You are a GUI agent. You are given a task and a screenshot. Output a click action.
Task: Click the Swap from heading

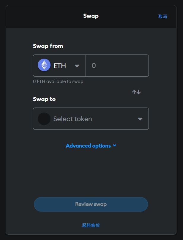click(48, 46)
